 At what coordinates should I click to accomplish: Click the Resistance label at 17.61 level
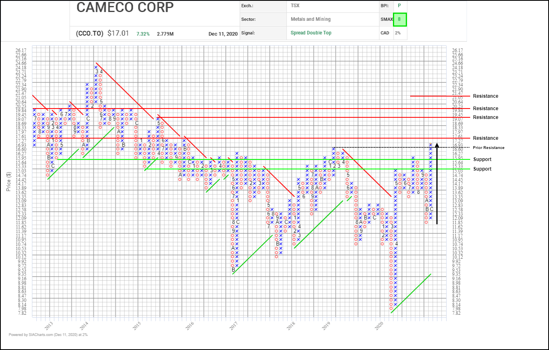[x=485, y=138]
